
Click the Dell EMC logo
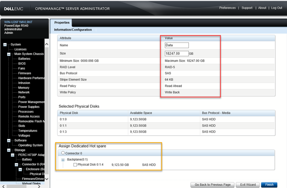(x=14, y=8)
